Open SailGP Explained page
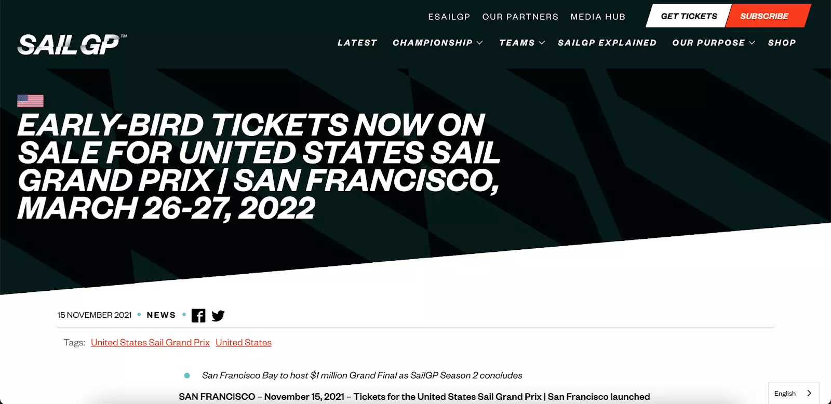The height and width of the screenshot is (404, 831). point(607,43)
